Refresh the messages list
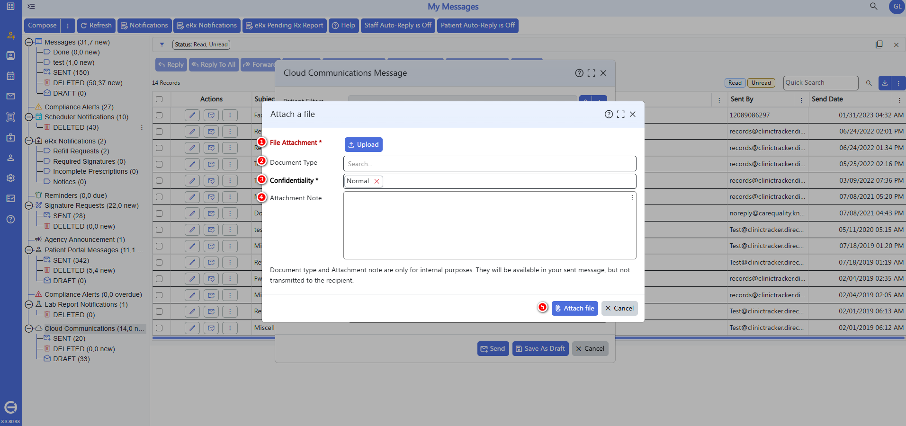Screen dimensions: 906x426 (96, 26)
